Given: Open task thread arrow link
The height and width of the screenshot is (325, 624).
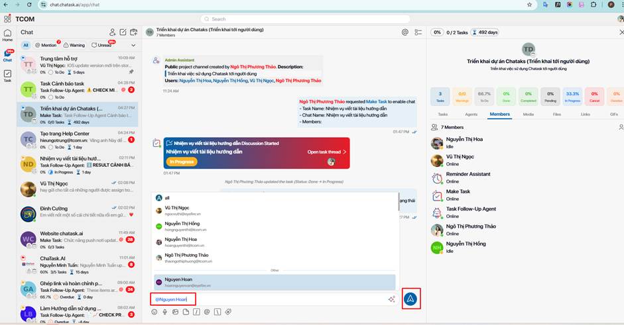Looking at the screenshot, I should (327, 152).
